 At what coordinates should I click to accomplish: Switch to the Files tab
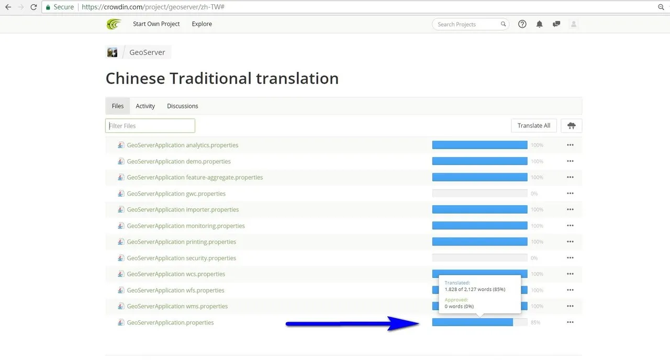[118, 106]
